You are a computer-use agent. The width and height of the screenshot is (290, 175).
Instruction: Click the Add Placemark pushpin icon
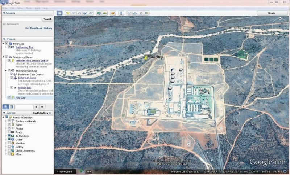coord(67,13)
